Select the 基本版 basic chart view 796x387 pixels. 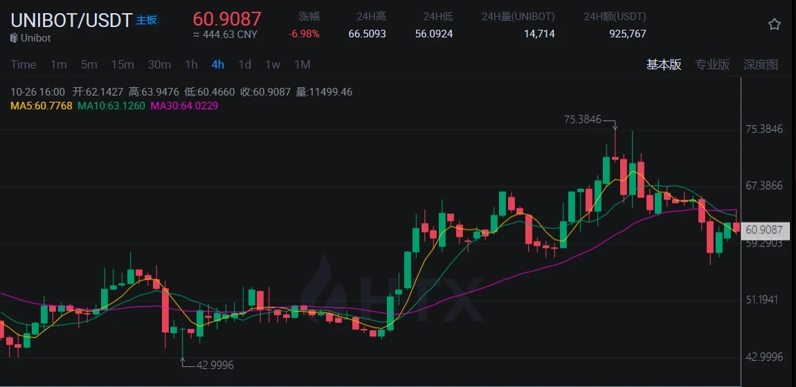(x=664, y=64)
